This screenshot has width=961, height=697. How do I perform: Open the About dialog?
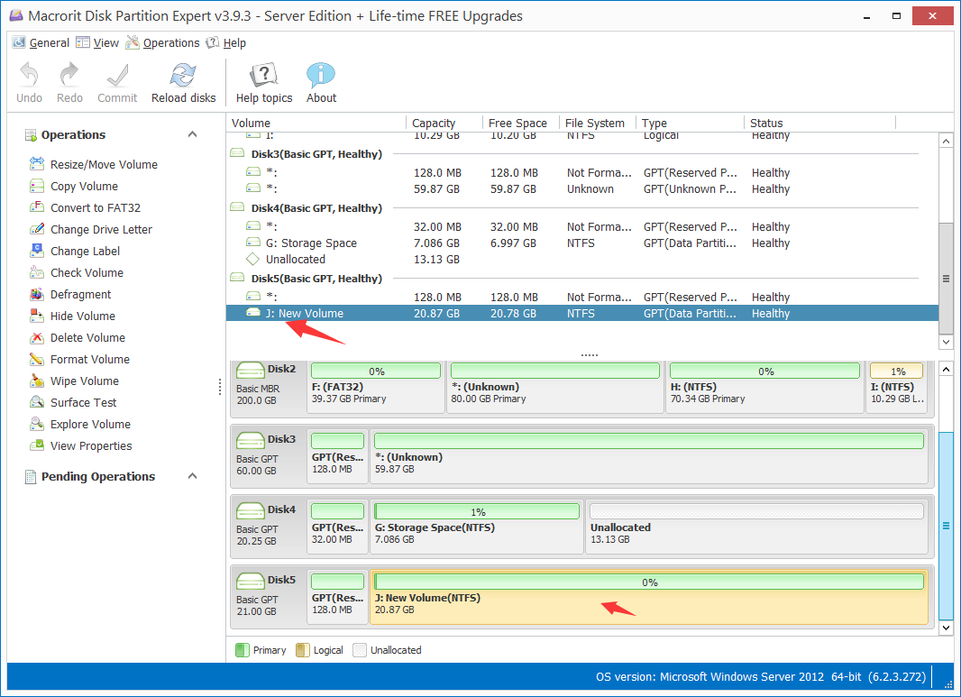(320, 81)
